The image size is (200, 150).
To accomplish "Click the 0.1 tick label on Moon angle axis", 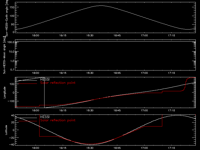I will point(12,69).
